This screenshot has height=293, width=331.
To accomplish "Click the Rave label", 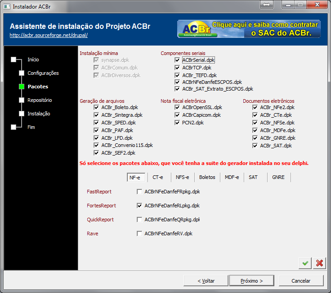I will coord(93,233).
